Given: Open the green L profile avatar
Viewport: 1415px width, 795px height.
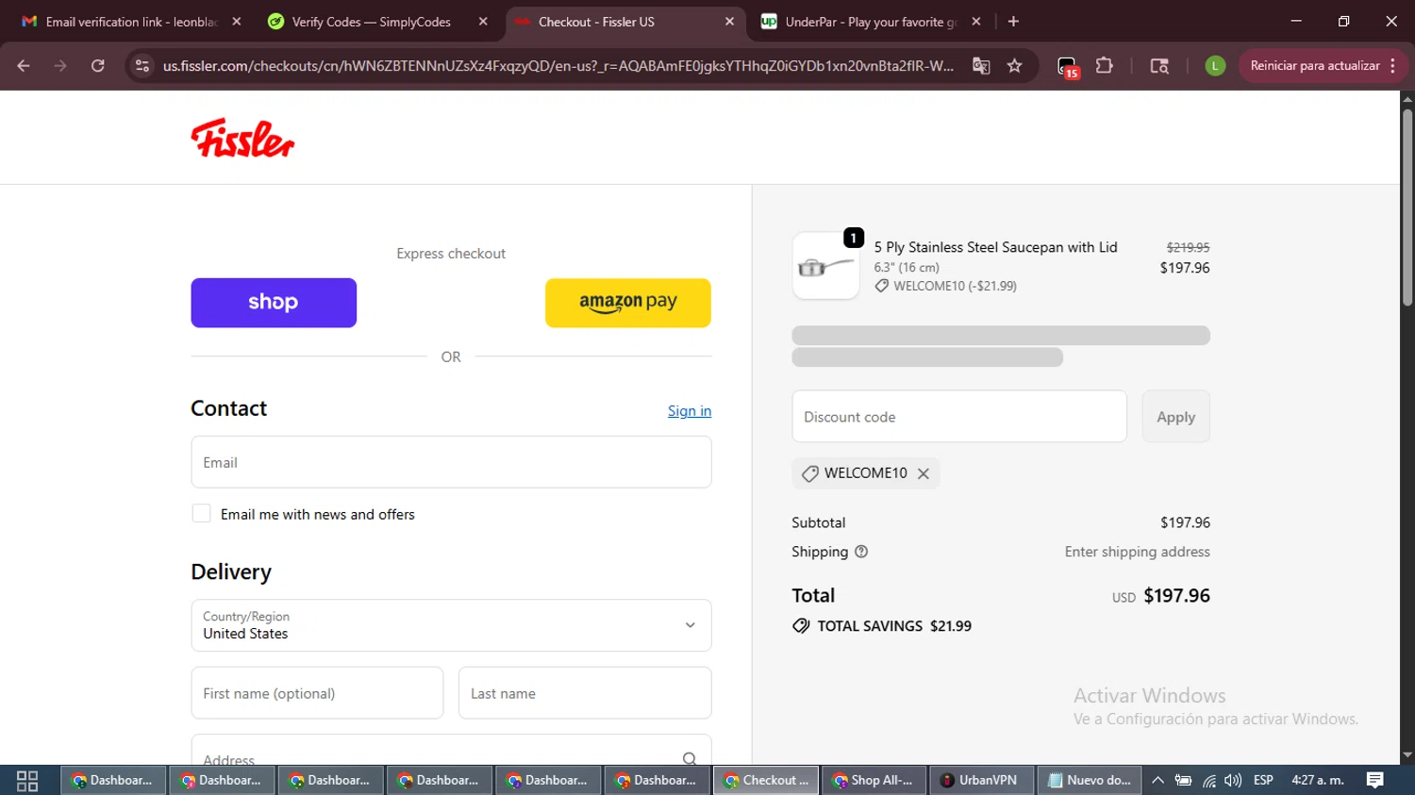Looking at the screenshot, I should pyautogui.click(x=1215, y=66).
